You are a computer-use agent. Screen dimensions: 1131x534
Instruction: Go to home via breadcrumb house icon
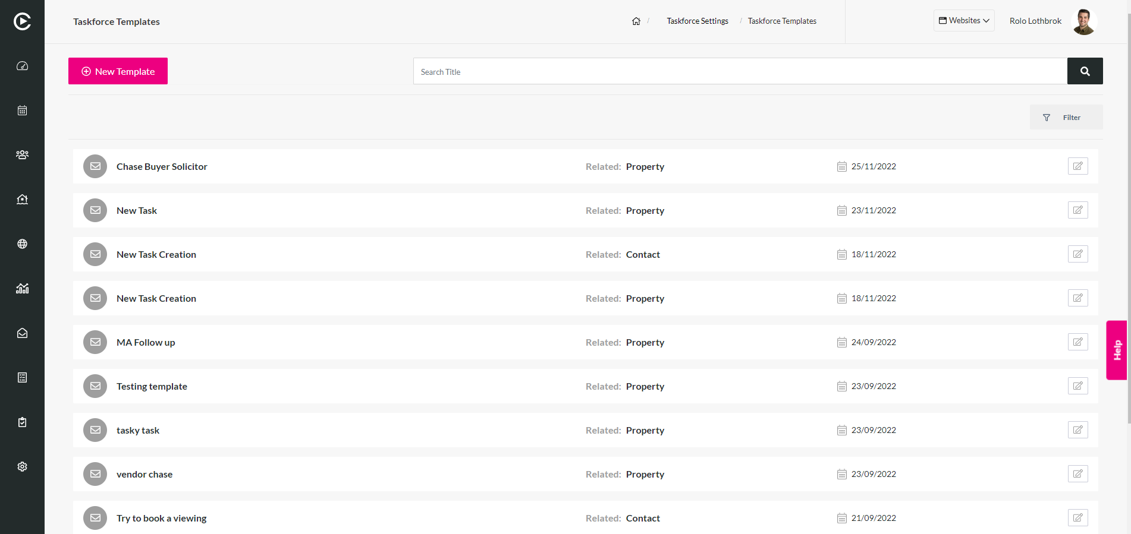click(636, 21)
